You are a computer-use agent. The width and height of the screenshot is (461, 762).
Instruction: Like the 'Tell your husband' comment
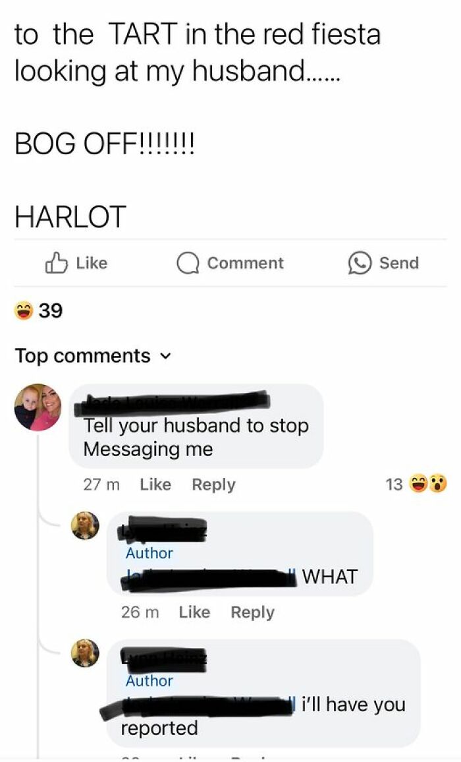coord(155,484)
